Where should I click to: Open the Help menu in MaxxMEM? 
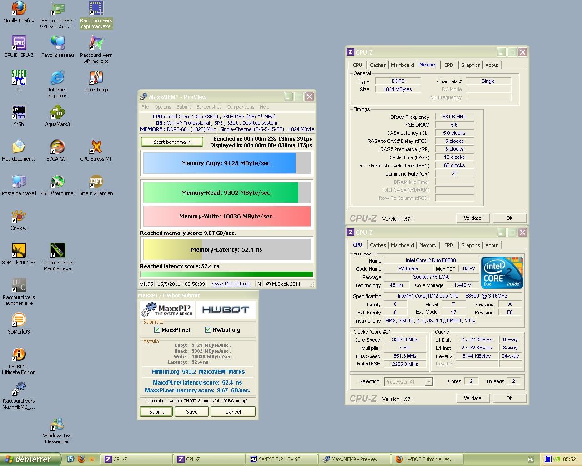[265, 107]
